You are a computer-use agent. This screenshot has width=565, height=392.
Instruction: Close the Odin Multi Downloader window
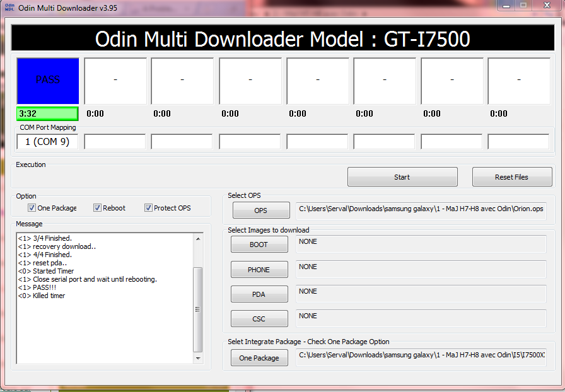(x=547, y=5)
